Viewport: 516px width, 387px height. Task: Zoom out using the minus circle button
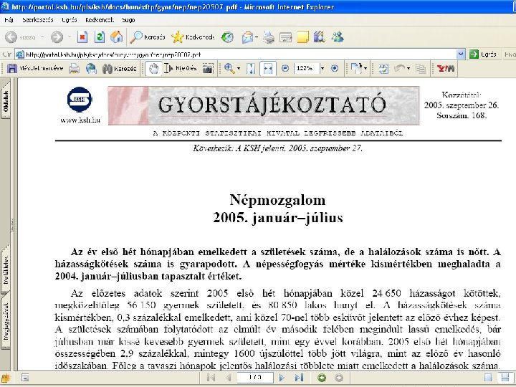click(285, 69)
